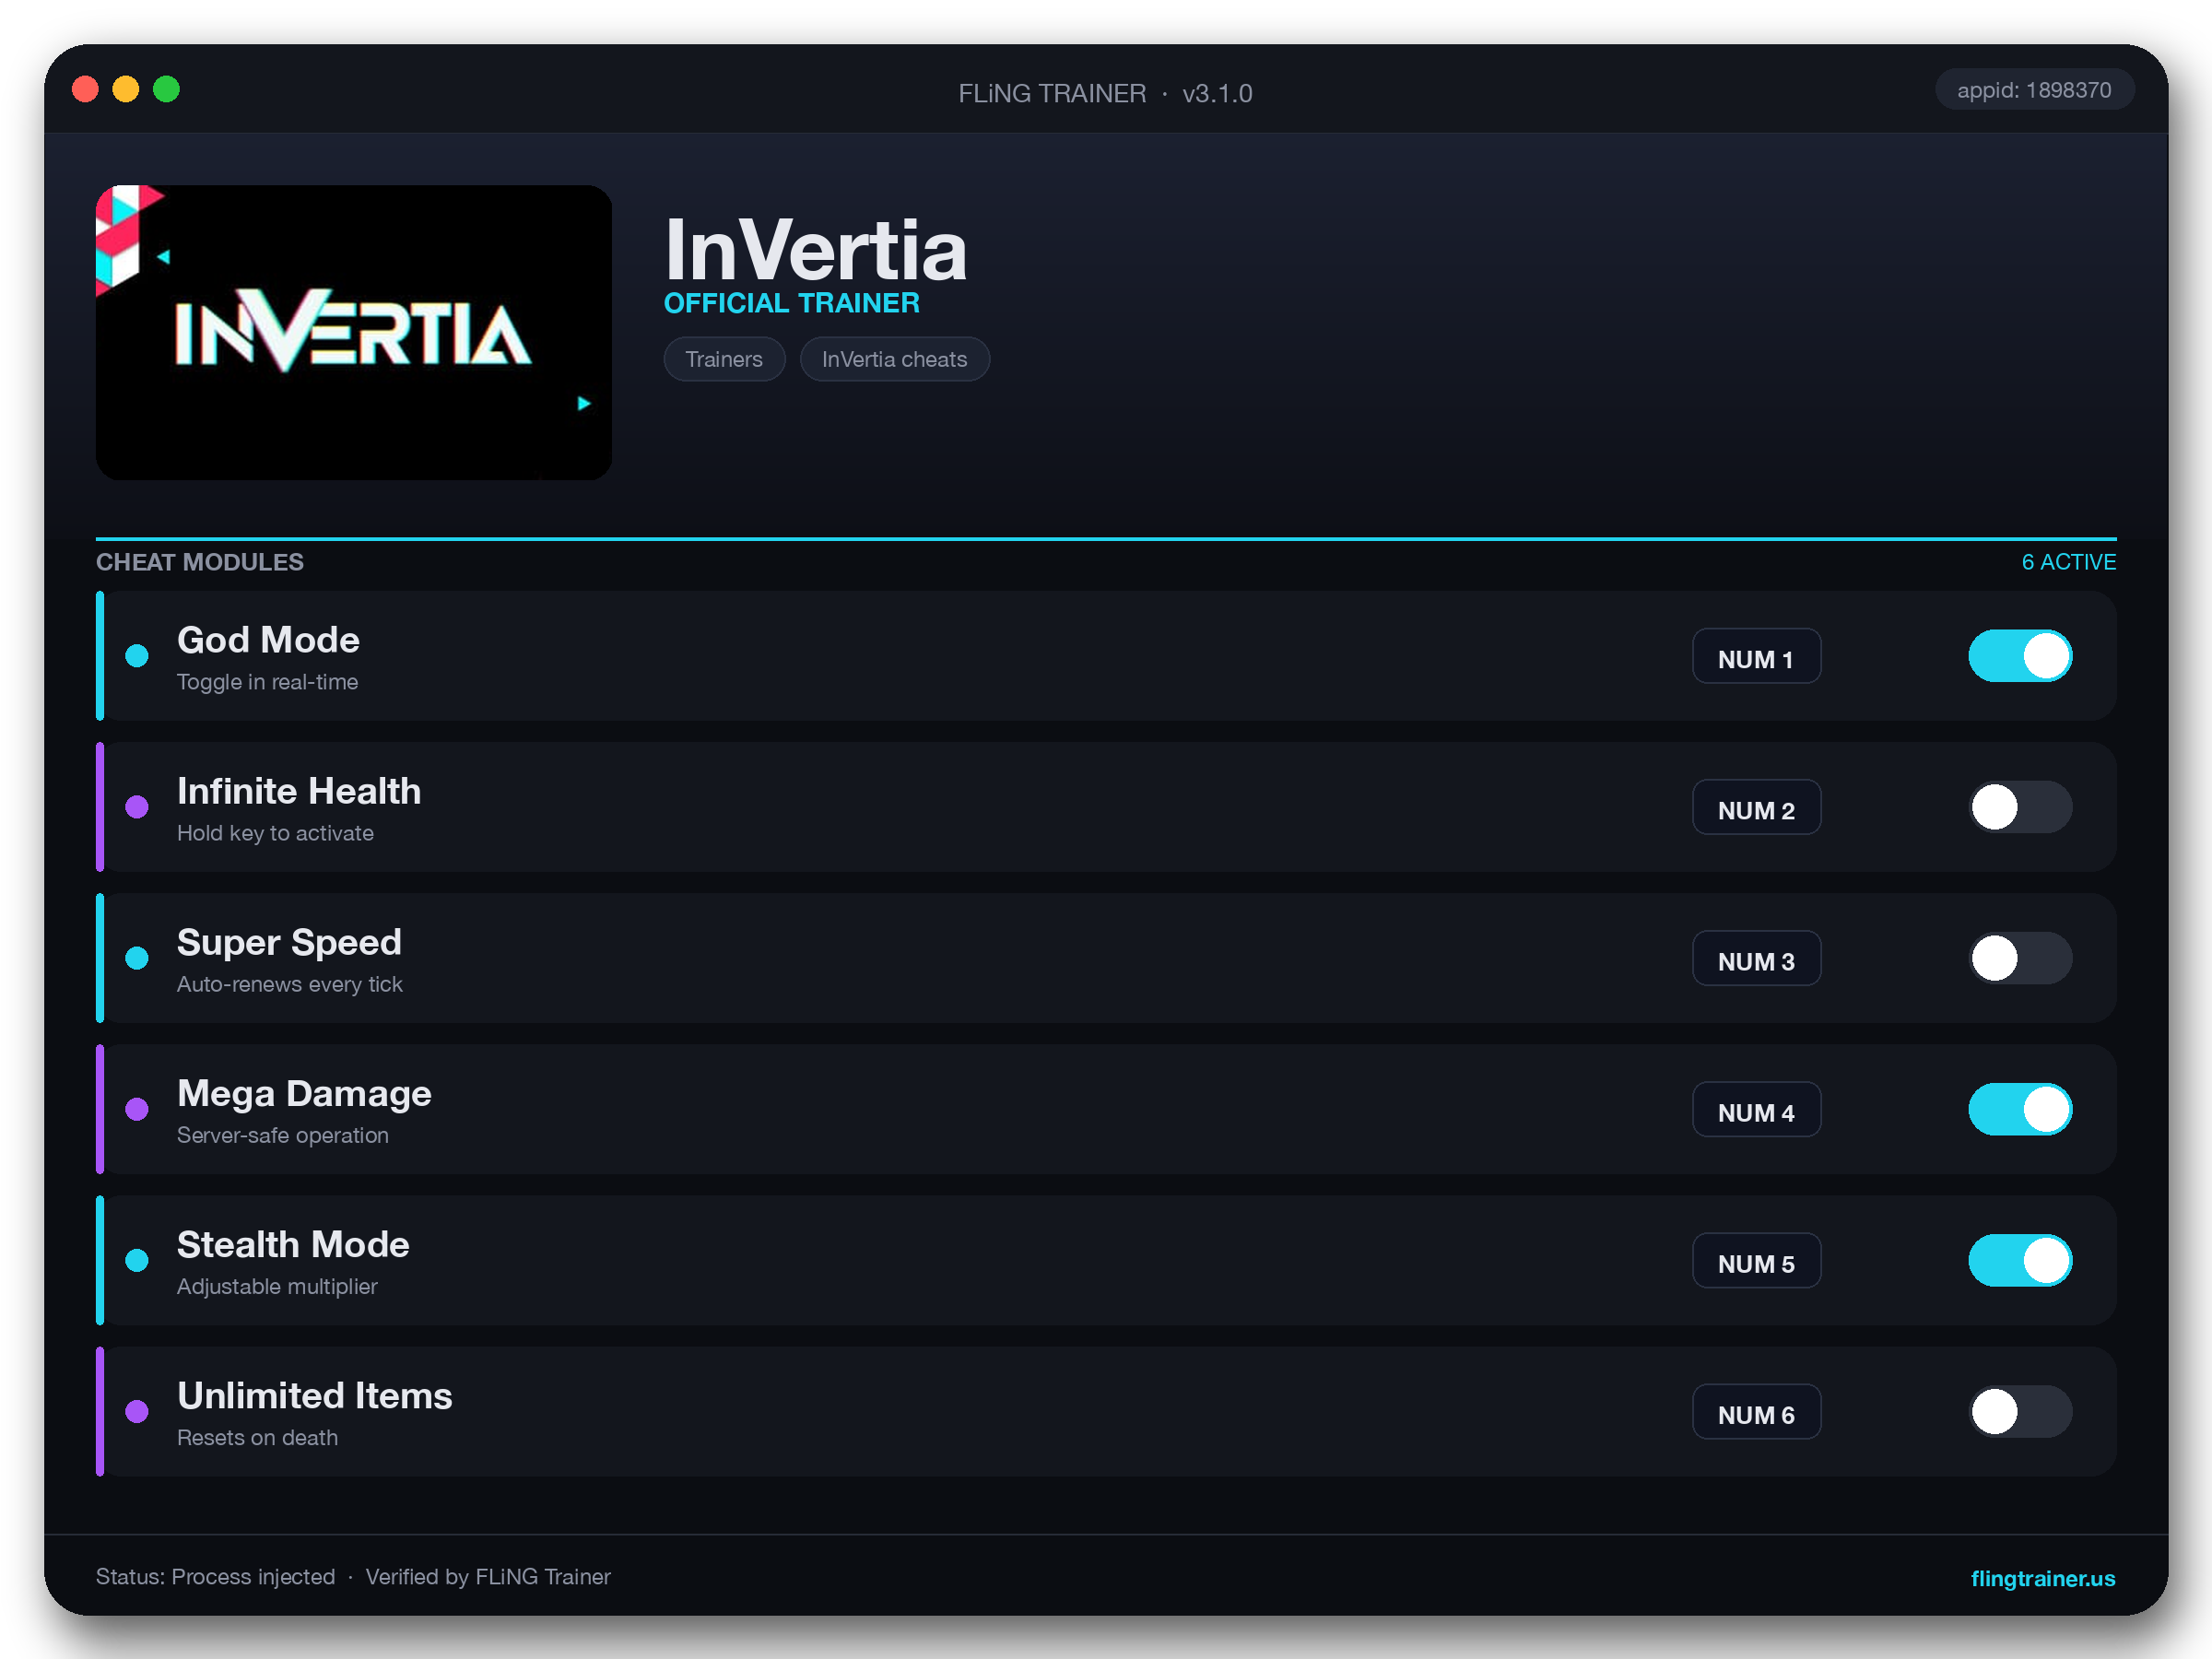The height and width of the screenshot is (1659, 2212).
Task: Click the 'CHEAT MODULES' section heading
Action: click(x=200, y=562)
